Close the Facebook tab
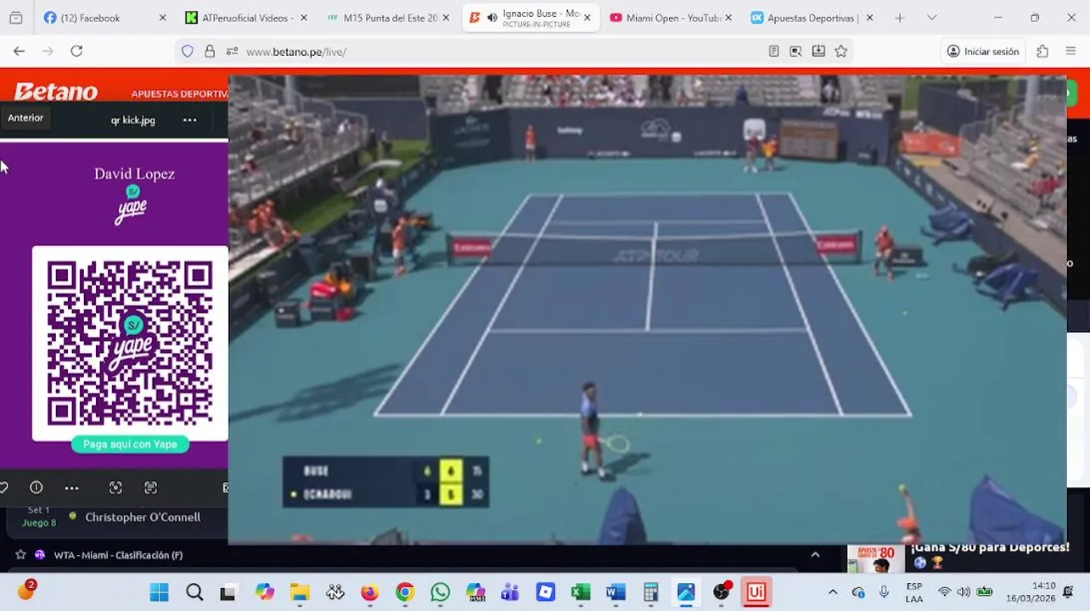 162,18
